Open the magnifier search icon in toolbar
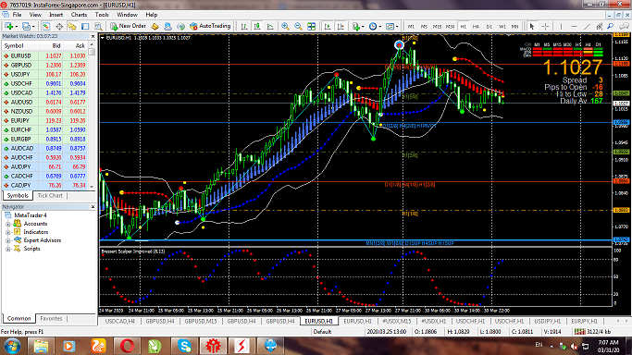Viewport: 632px width, 355px height. click(611, 26)
